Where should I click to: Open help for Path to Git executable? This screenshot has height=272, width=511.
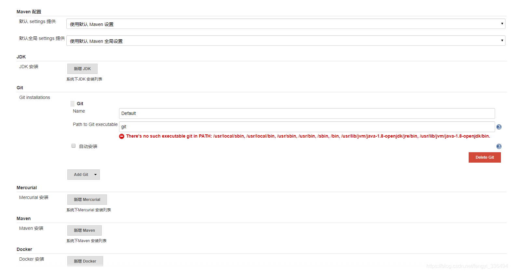[499, 127]
